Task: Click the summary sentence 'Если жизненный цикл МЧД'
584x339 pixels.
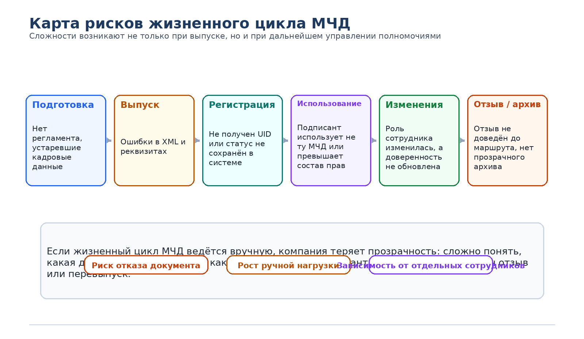Action: [x=288, y=262]
